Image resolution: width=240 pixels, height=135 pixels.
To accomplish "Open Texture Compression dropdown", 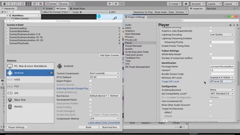I will [104, 73].
